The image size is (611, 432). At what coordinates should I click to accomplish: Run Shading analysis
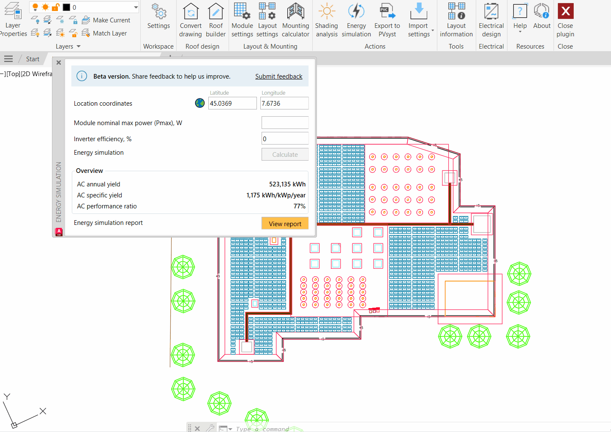tap(326, 20)
